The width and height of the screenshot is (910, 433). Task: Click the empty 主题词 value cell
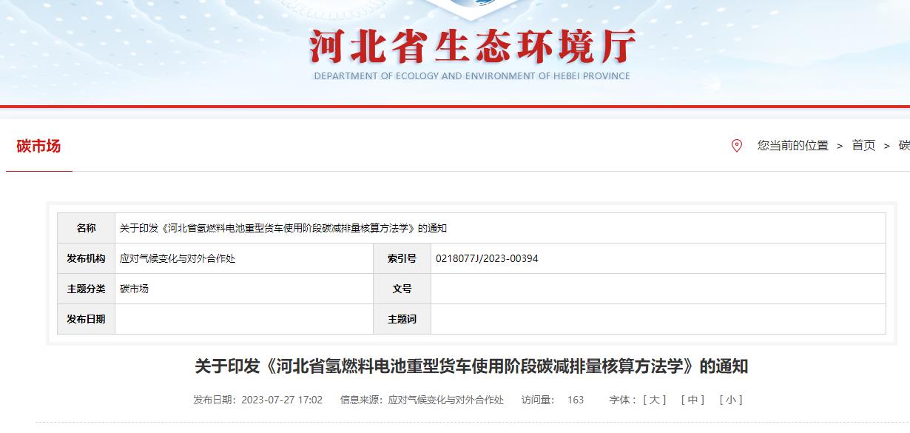(658, 319)
